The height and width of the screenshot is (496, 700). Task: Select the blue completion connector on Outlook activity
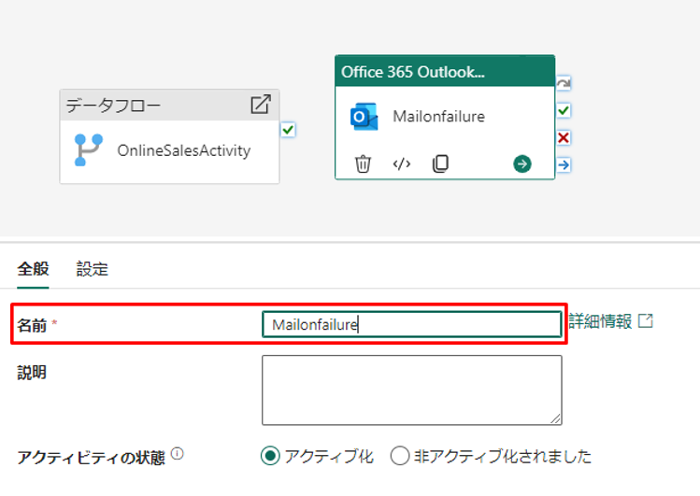click(x=564, y=165)
